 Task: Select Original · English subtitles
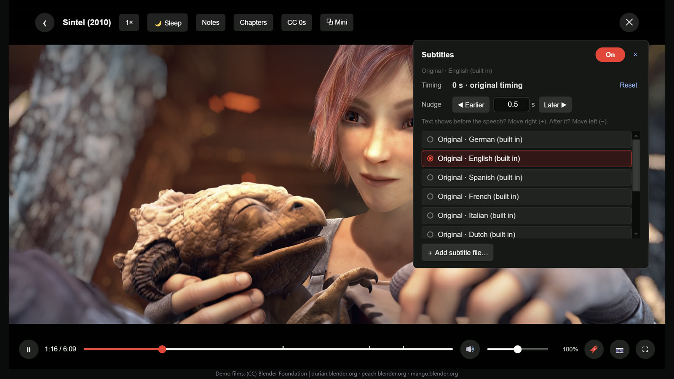pyautogui.click(x=527, y=158)
